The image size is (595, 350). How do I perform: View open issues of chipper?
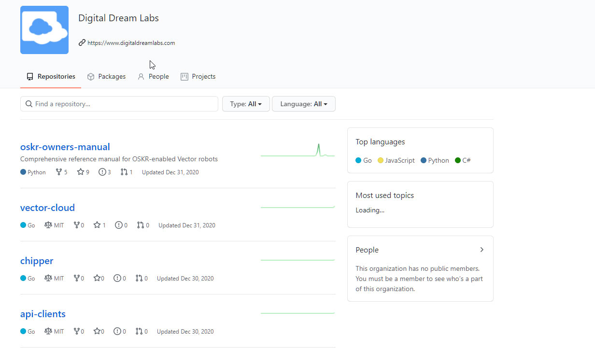(120, 278)
